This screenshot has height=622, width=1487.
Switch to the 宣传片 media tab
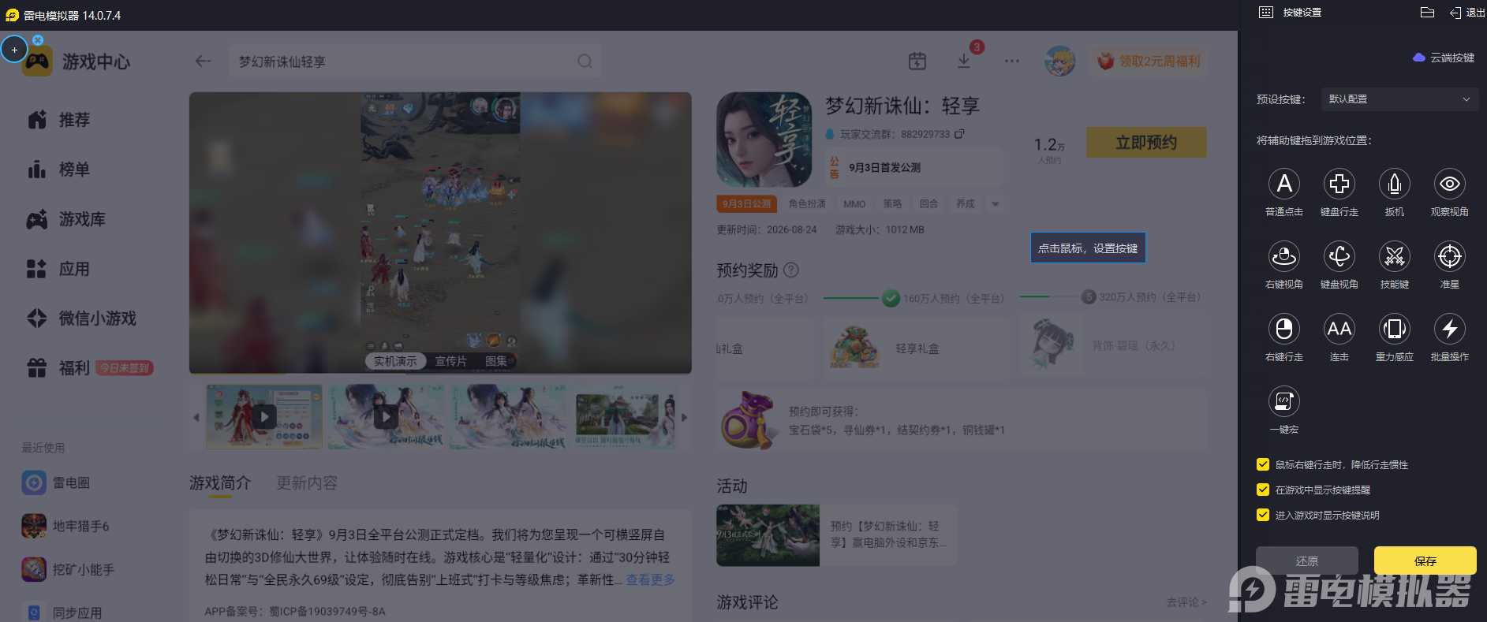(451, 361)
